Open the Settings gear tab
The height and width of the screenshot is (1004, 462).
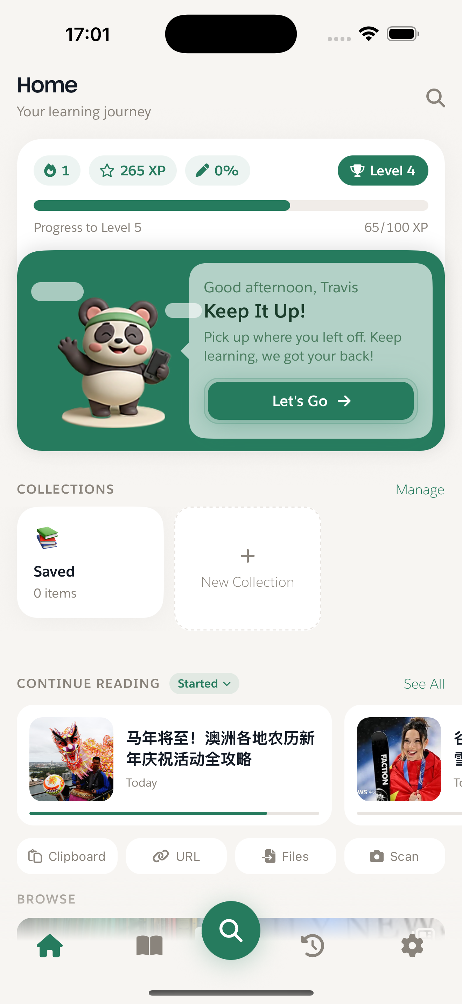(412, 945)
